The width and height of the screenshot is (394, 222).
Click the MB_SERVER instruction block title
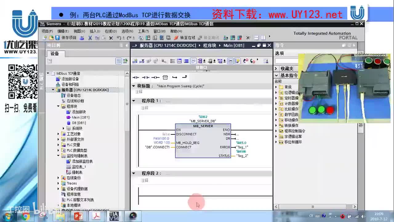[x=203, y=126]
